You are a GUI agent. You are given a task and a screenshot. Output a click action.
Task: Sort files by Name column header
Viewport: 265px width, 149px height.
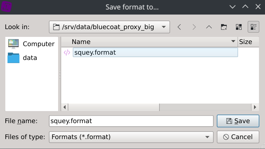149,42
